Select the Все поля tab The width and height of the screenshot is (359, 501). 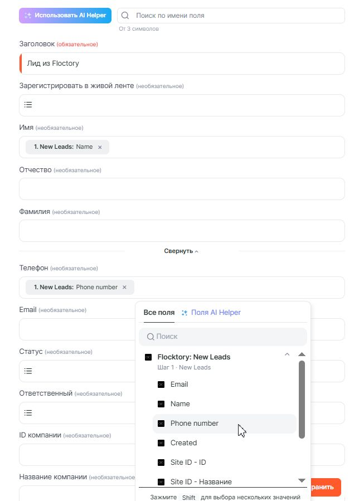point(159,313)
